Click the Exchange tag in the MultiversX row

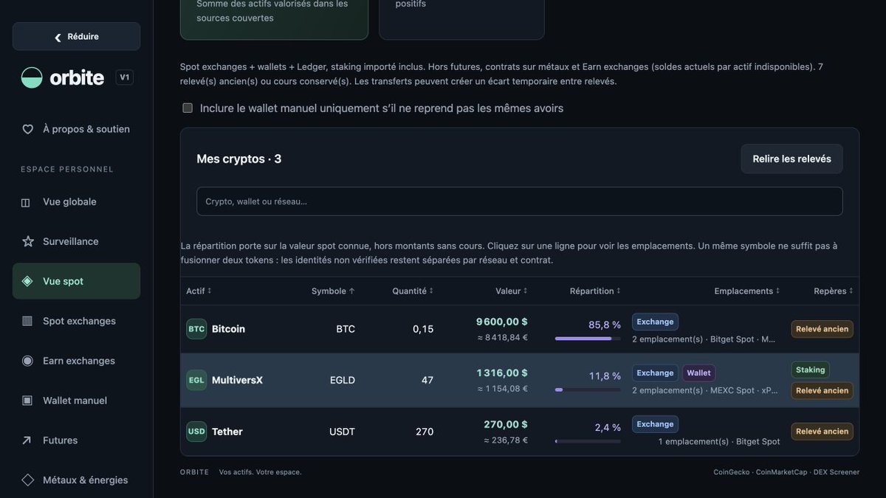click(x=655, y=373)
